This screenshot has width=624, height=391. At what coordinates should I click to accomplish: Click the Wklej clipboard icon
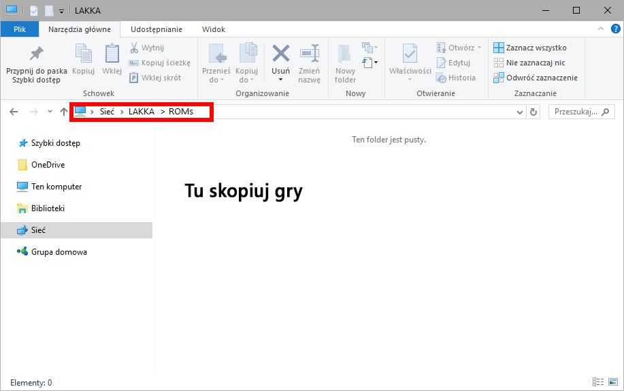coord(112,54)
